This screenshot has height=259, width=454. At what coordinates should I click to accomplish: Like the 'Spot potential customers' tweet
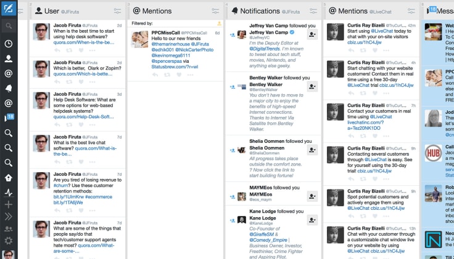375,216
